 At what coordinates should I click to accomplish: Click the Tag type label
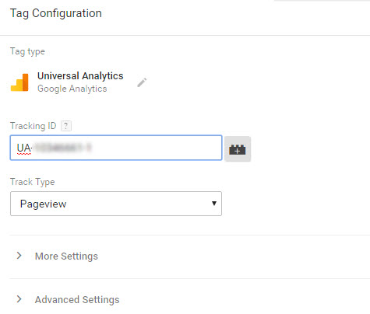(x=27, y=51)
